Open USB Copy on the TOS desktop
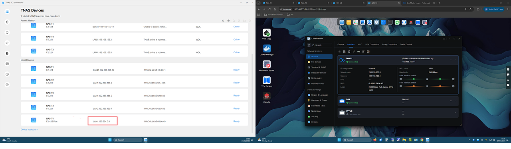The image size is (511, 149). 267,34
